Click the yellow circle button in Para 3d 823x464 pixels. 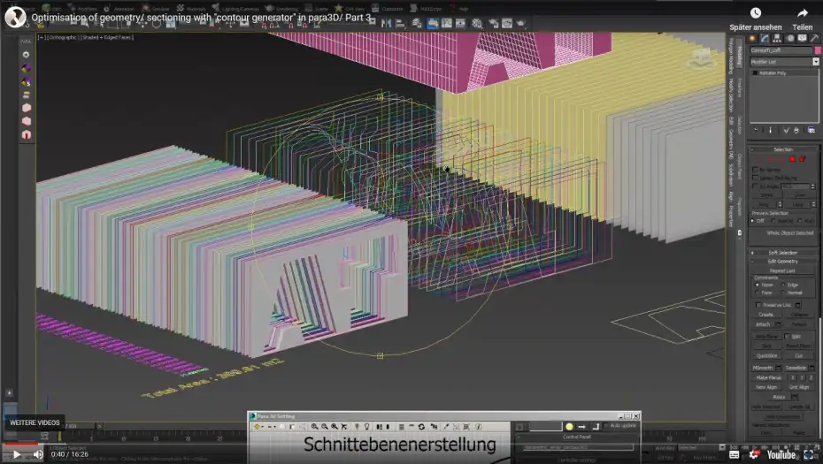(569, 427)
